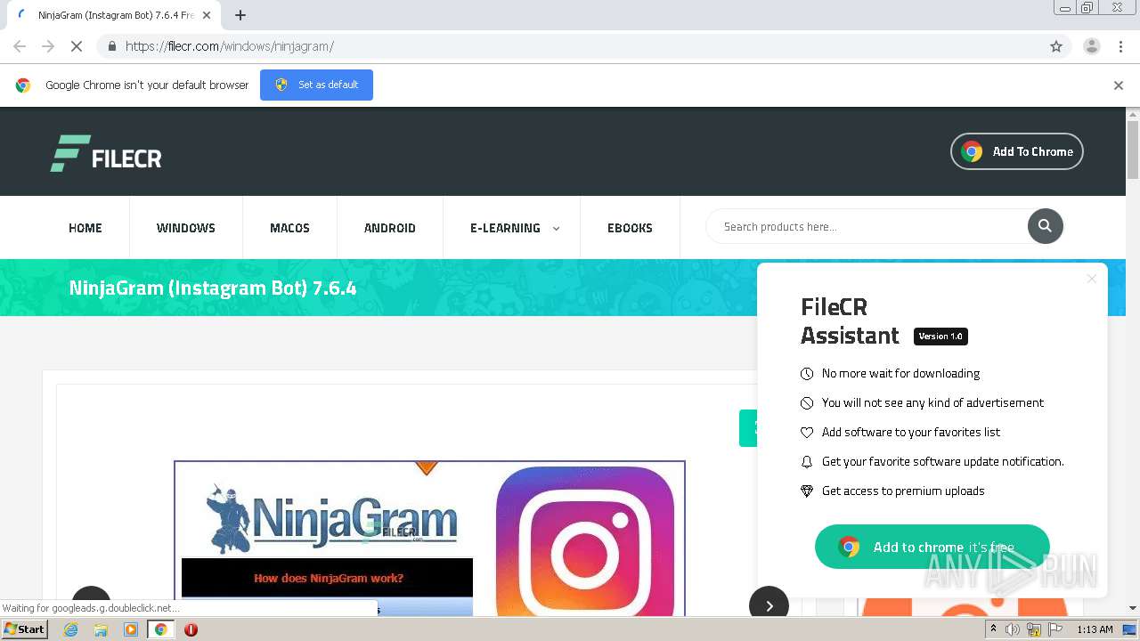Click the page vertical scrollbar thumb
The width and height of the screenshot is (1140, 641).
[1133, 150]
